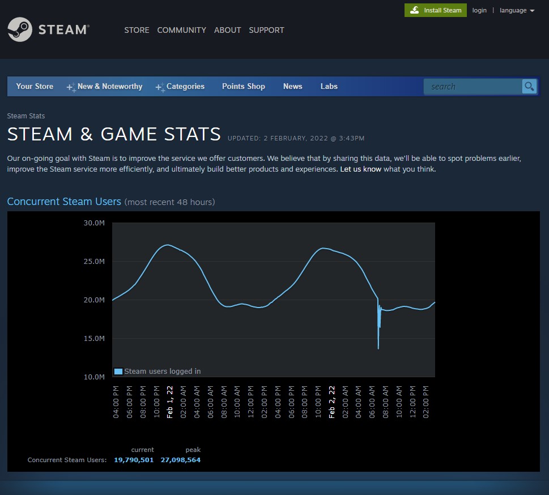Click the peak value 27,098,564
The width and height of the screenshot is (549, 495).
(180, 460)
